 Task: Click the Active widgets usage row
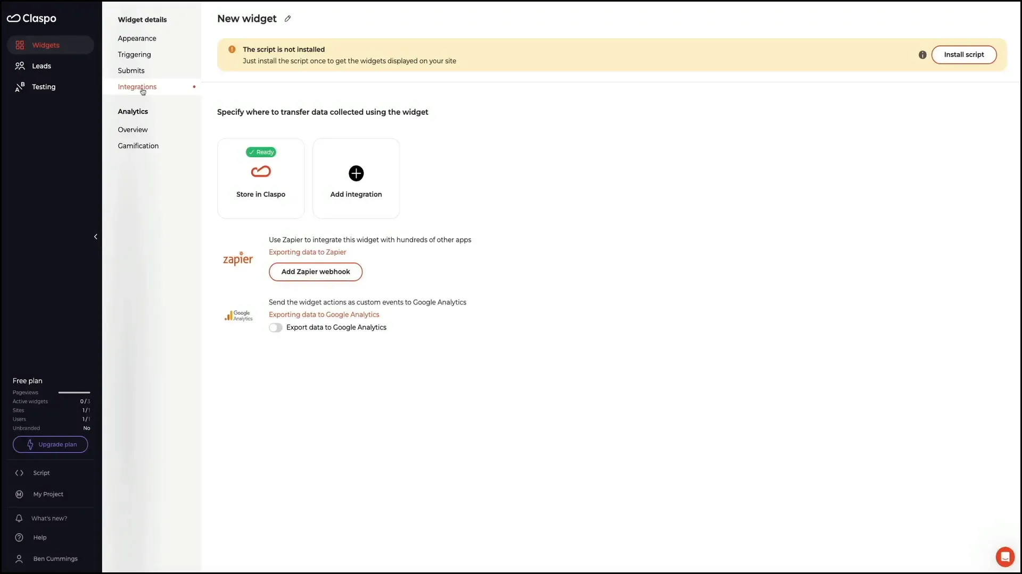(52, 402)
